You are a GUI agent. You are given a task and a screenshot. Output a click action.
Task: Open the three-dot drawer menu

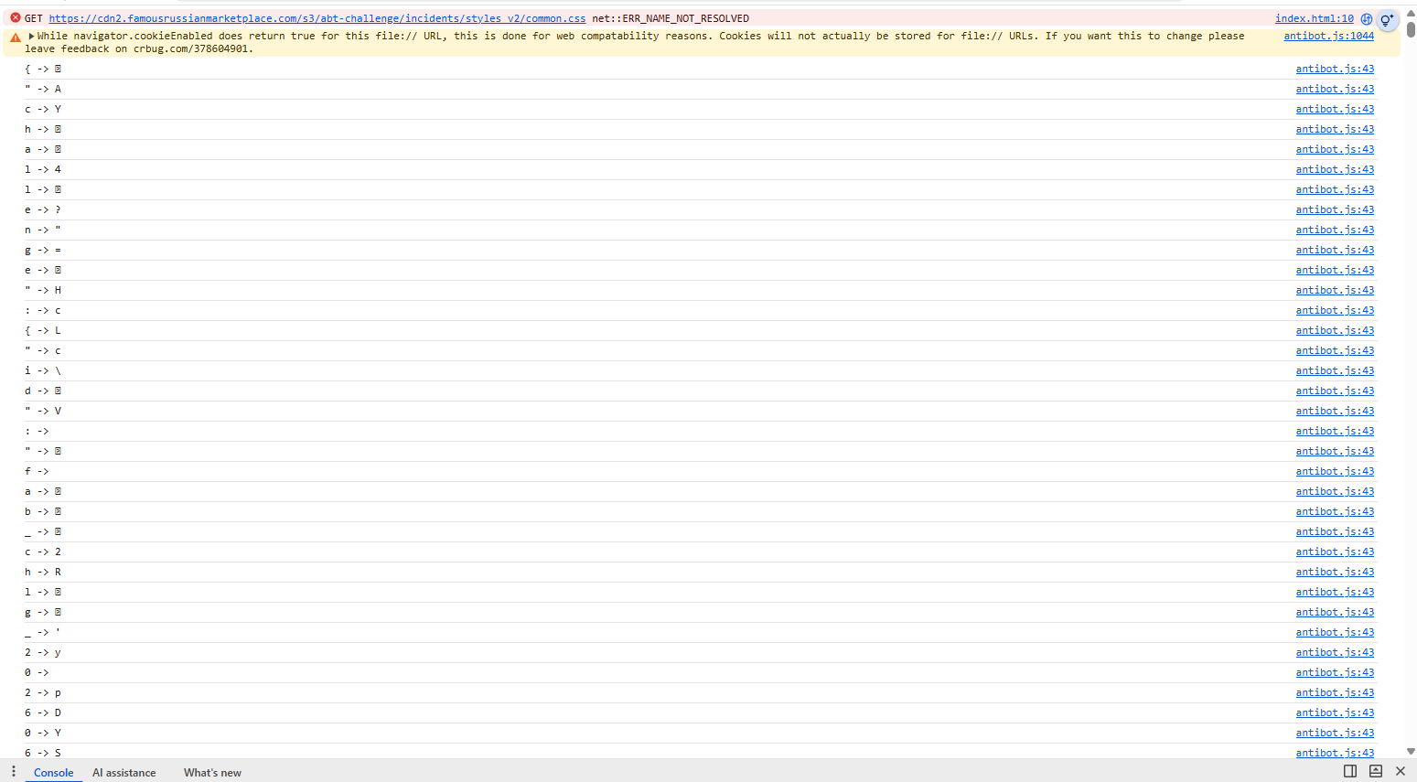(x=14, y=771)
